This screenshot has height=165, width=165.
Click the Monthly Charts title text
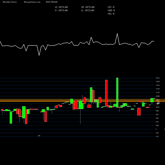[10, 2]
